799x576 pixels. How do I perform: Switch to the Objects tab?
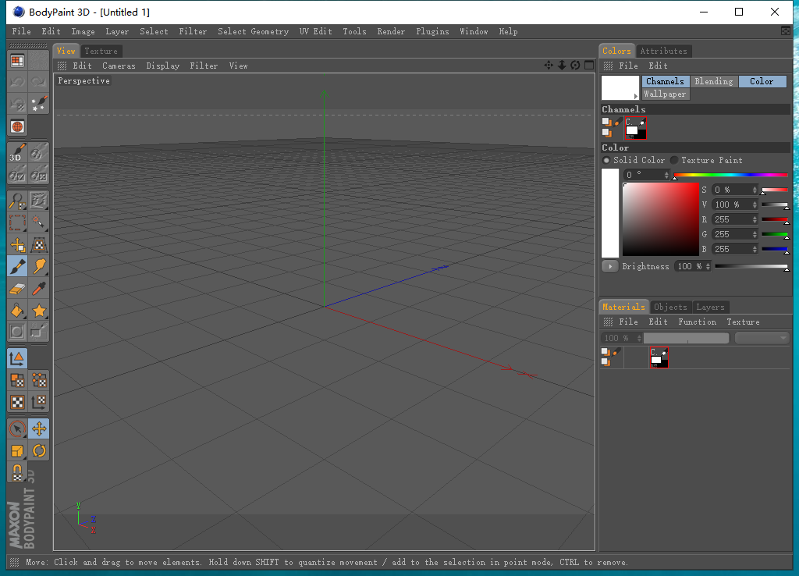670,307
